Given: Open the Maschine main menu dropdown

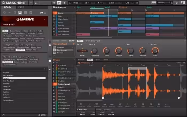Looking at the screenshot, I should pos(31,3).
